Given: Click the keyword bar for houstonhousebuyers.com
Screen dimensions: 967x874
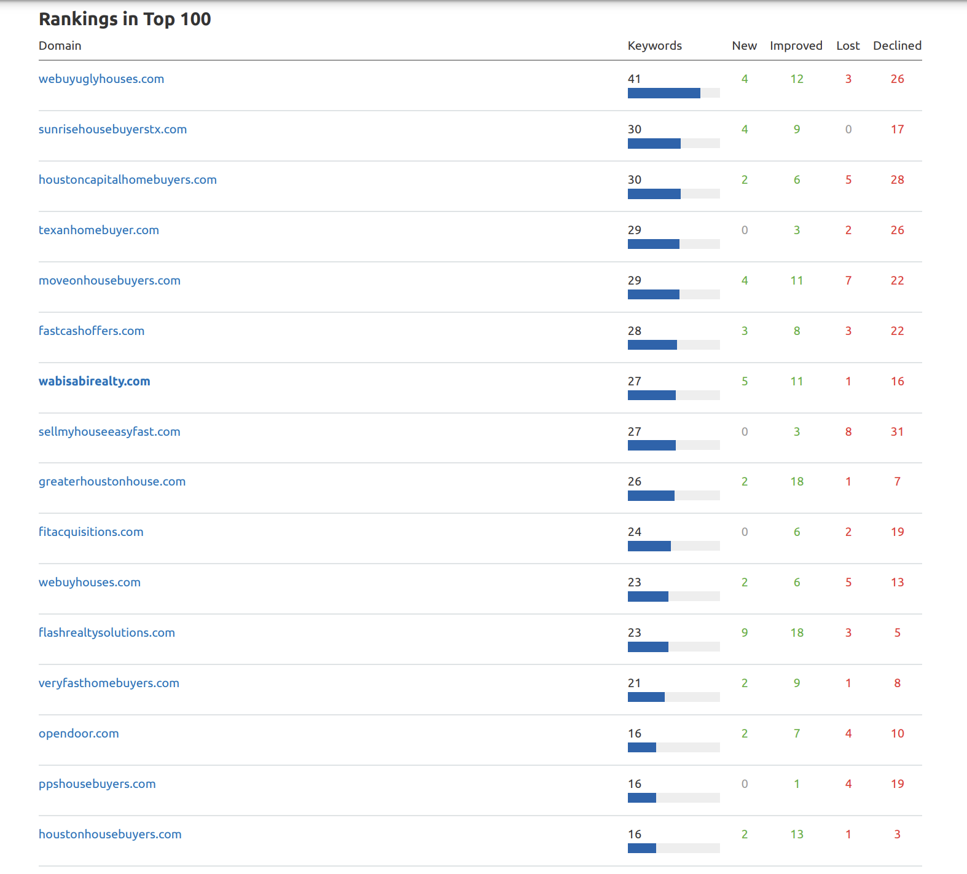Looking at the screenshot, I should click(674, 848).
